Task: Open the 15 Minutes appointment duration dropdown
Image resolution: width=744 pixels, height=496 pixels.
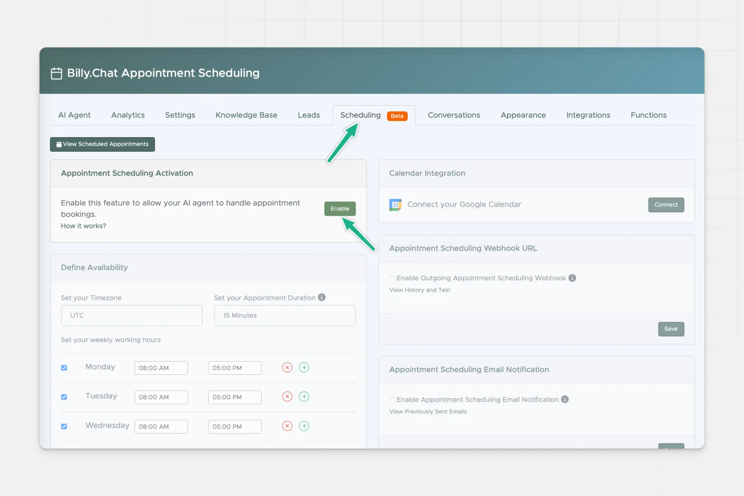Action: coord(285,316)
